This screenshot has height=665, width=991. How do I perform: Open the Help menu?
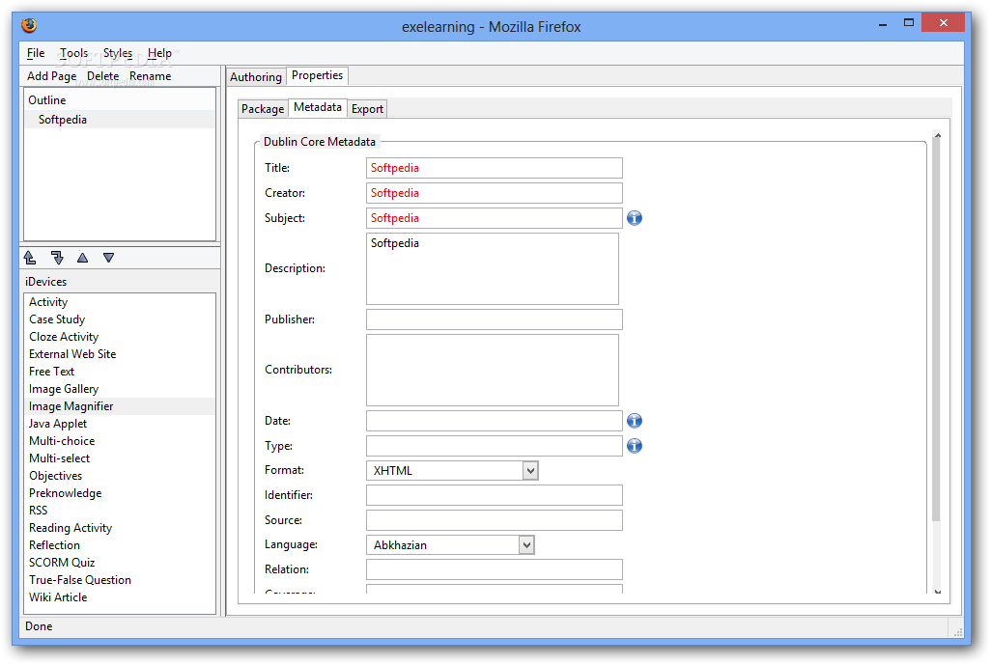pyautogui.click(x=159, y=53)
